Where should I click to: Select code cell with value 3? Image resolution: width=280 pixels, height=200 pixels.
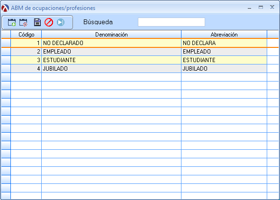click(x=26, y=60)
